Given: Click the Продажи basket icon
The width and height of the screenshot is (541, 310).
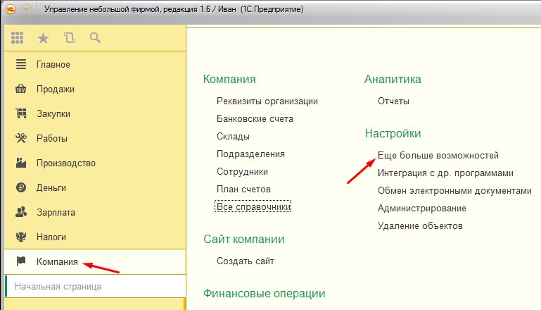Looking at the screenshot, I should [x=21, y=89].
